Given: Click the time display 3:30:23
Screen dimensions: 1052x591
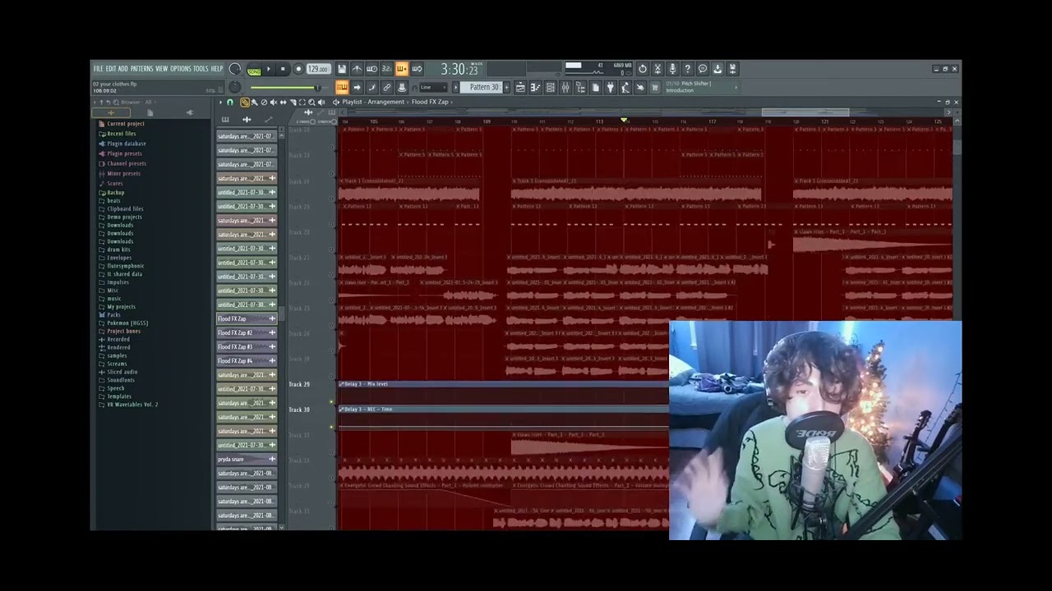Looking at the screenshot, I should [459, 70].
